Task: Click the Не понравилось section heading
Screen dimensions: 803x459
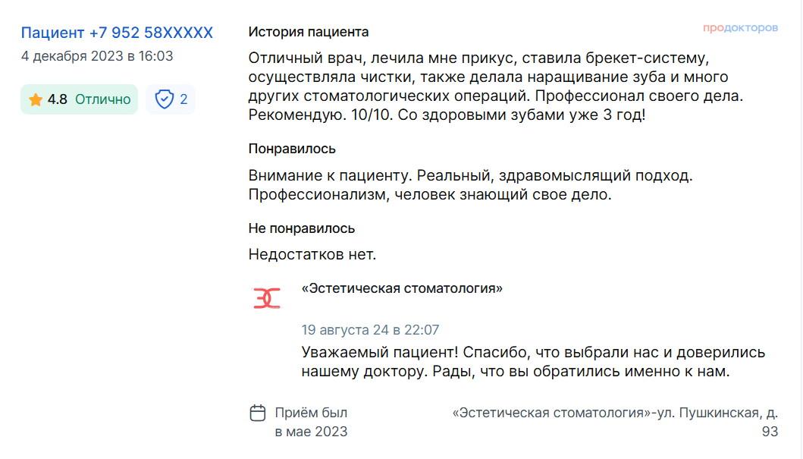Action: (x=302, y=228)
